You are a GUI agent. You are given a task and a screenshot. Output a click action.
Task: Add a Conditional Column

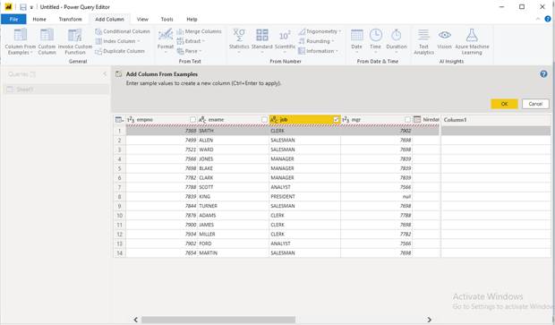123,31
